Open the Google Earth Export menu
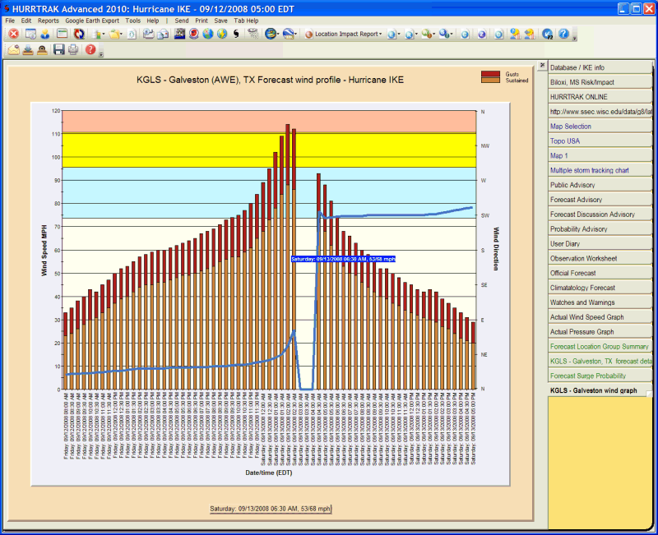This screenshot has height=535, width=658. 92,21
